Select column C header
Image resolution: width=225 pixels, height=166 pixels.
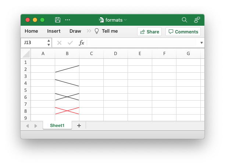[x=92, y=54]
